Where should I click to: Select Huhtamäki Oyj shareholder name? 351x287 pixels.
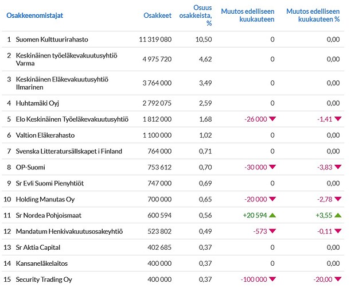coord(37,103)
